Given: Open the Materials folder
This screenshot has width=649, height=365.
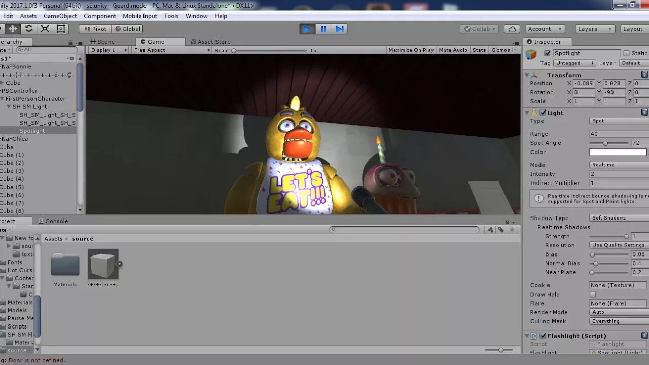Looking at the screenshot, I should (x=65, y=264).
